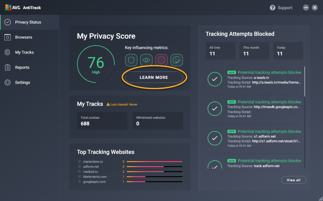Click the tracking attempts list scrollbar
The height and width of the screenshot is (201, 323).
tap(305, 81)
